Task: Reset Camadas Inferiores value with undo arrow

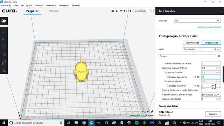Action: (195, 86)
